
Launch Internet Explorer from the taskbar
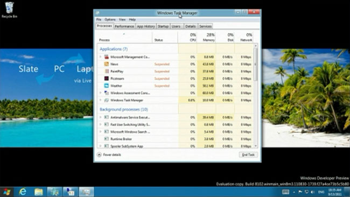(23, 192)
